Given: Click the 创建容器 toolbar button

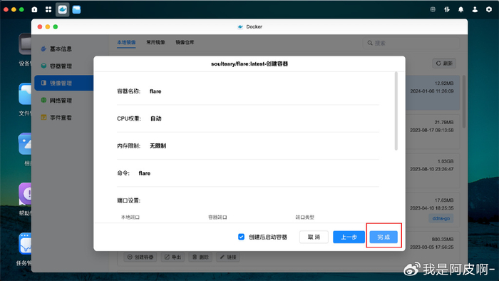Looking at the screenshot, I should pos(140,257).
